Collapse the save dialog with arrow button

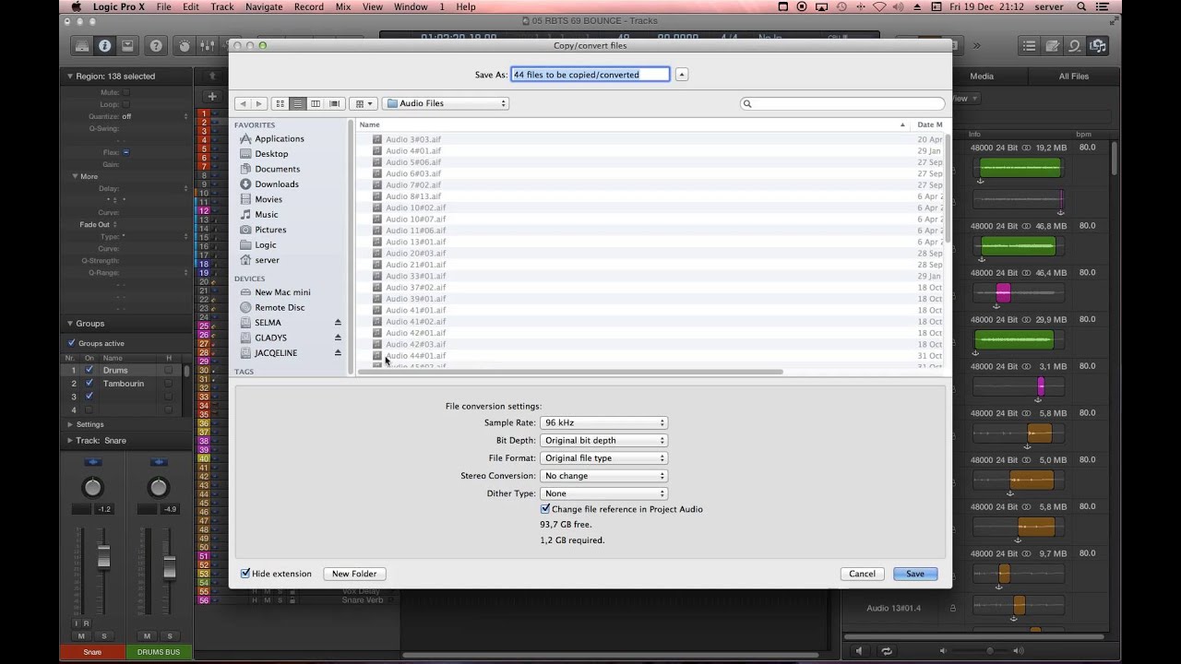point(681,75)
